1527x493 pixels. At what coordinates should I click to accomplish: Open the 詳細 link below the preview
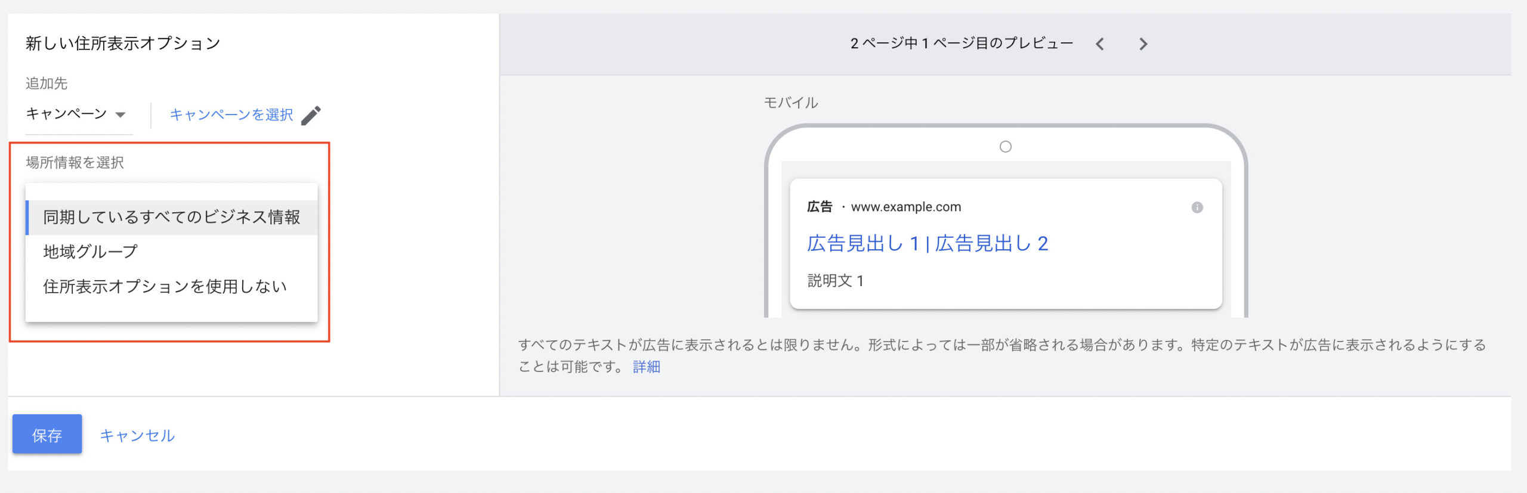[x=647, y=367]
